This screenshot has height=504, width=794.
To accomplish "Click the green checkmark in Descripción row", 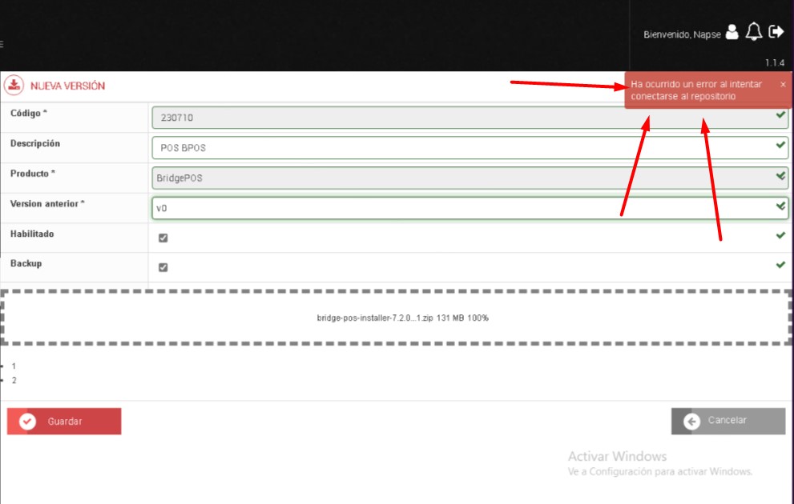I will tap(780, 146).
